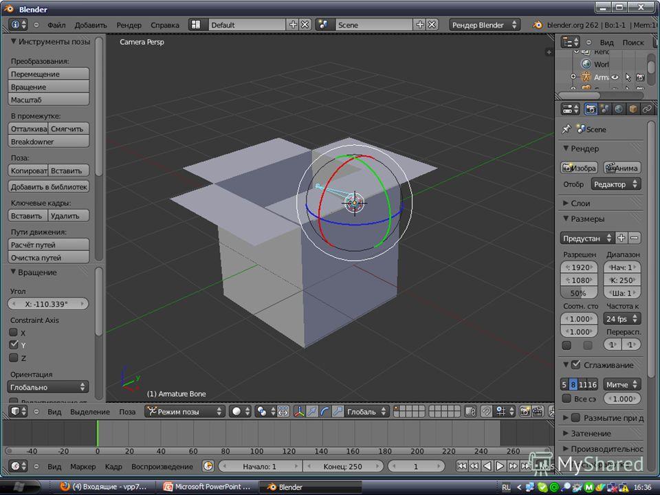Open the Режим позы mode dropdown
This screenshot has width=660, height=495.
[x=185, y=411]
